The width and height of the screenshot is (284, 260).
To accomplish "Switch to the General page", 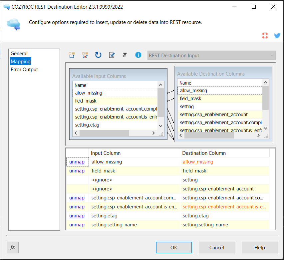I will point(19,54).
